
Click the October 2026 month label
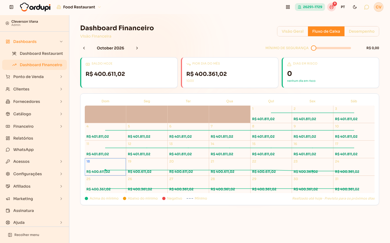pos(110,48)
